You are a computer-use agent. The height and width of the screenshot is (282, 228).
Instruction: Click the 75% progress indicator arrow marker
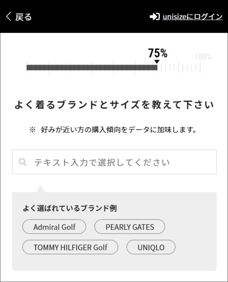157,61
